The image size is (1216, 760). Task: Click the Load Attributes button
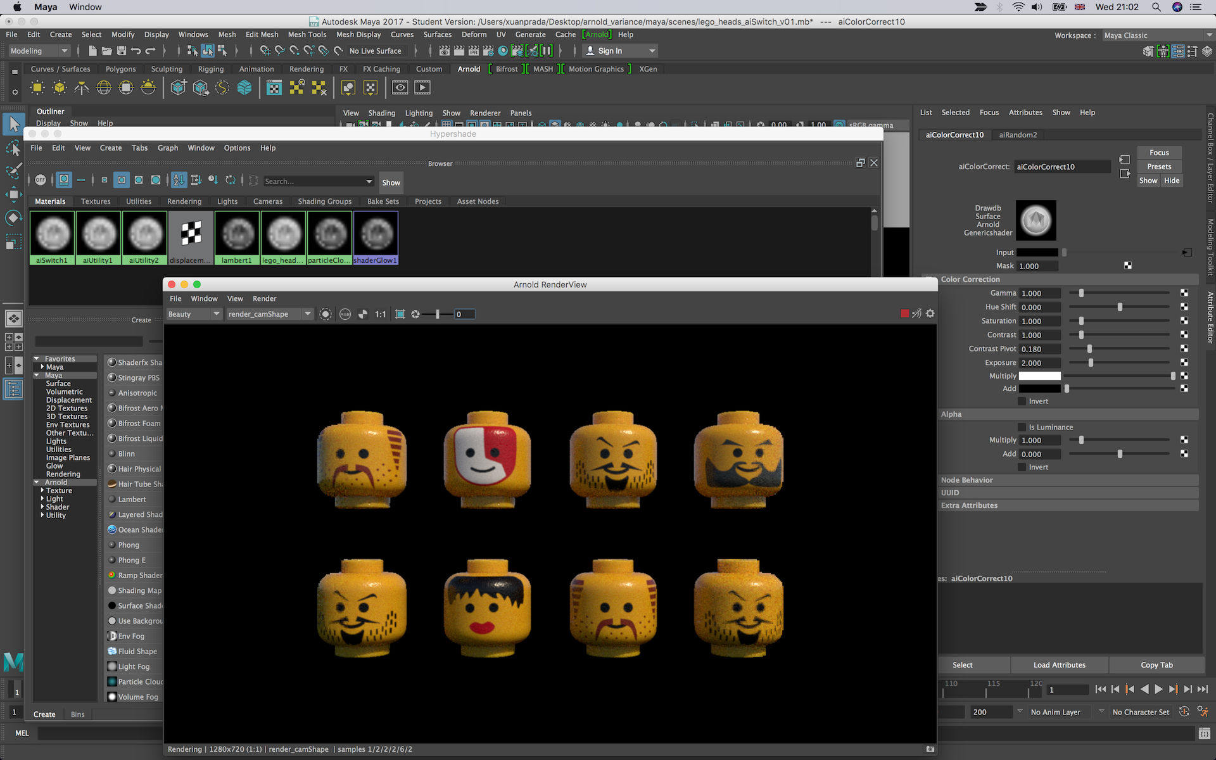(1060, 665)
